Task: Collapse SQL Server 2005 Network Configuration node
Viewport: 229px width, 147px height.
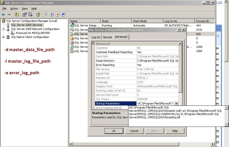Action: 4,29
